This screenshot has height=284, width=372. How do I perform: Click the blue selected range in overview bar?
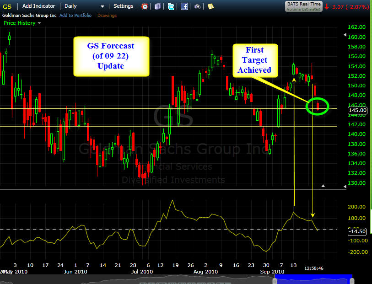point(313,279)
